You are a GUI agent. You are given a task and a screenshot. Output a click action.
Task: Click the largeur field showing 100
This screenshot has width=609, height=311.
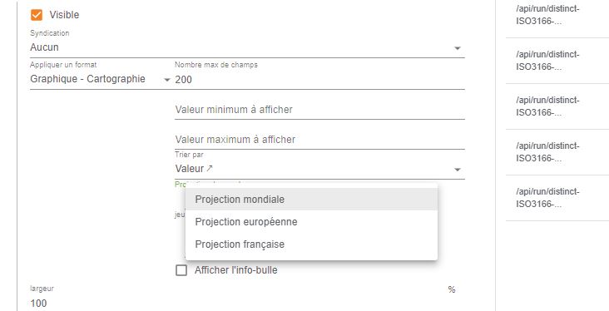(237, 304)
